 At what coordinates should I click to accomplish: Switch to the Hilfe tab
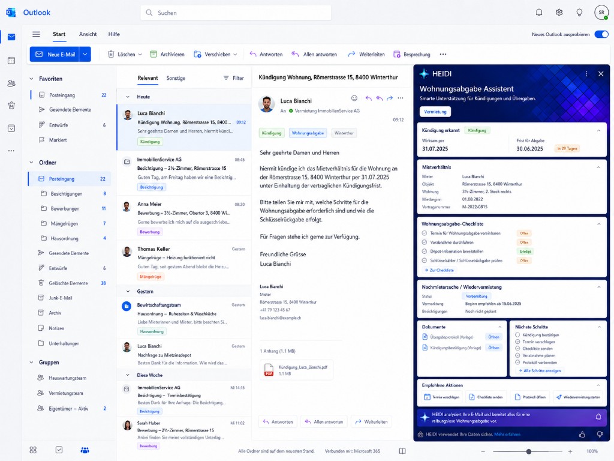[114, 34]
